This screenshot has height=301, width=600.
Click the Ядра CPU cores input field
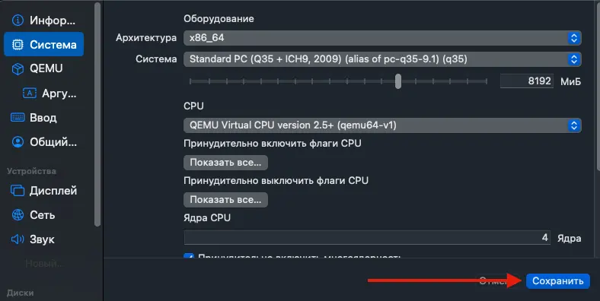coord(367,238)
